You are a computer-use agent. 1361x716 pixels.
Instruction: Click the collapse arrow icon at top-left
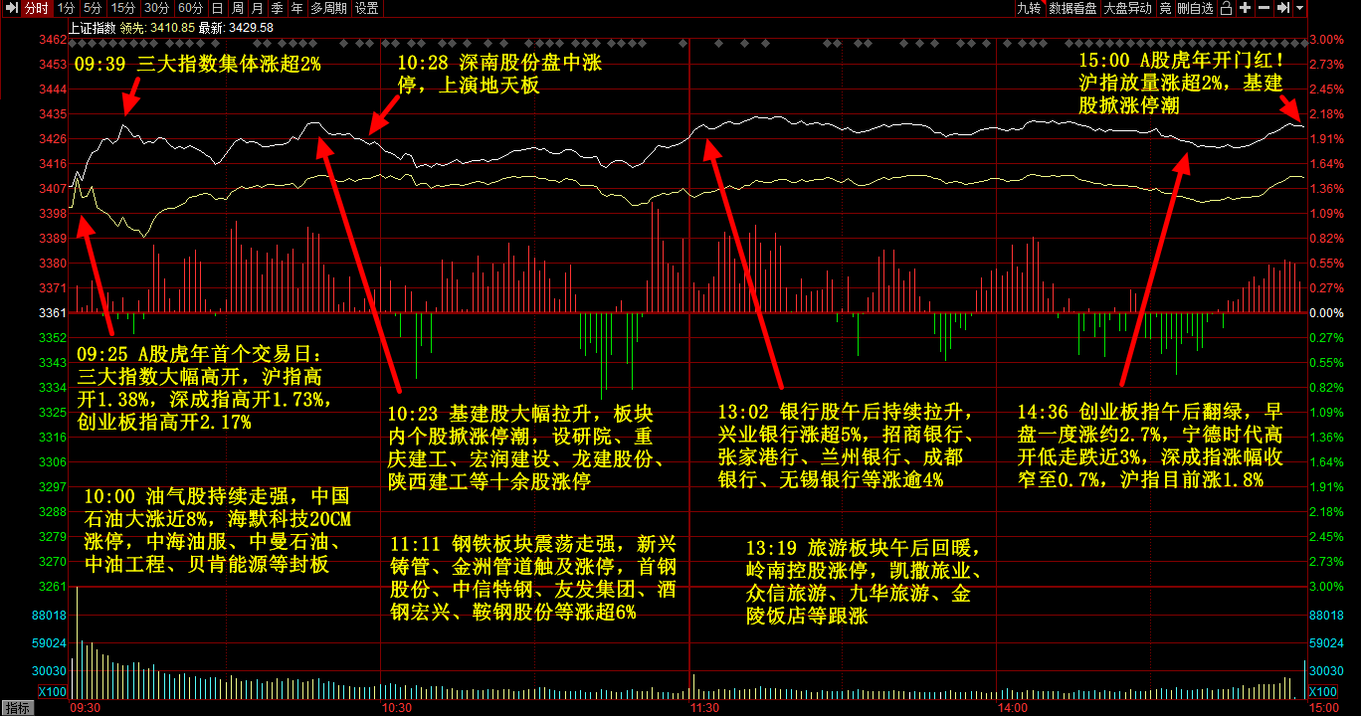click(11, 8)
